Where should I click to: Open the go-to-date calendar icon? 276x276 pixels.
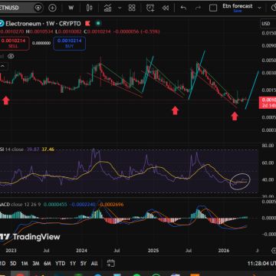(110, 263)
